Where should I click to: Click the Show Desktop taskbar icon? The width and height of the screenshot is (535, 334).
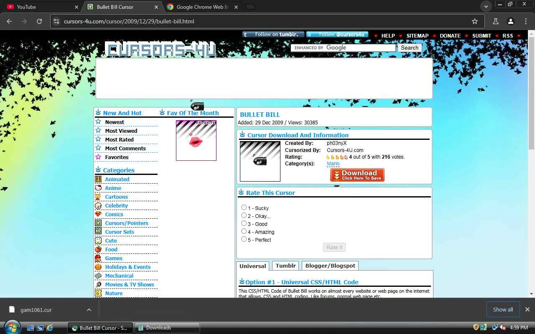(x=31, y=328)
